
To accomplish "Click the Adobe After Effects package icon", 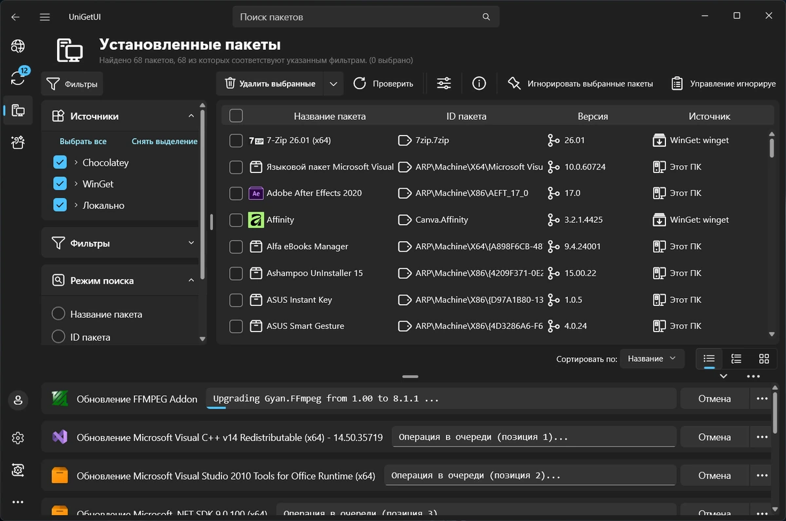I will (256, 193).
